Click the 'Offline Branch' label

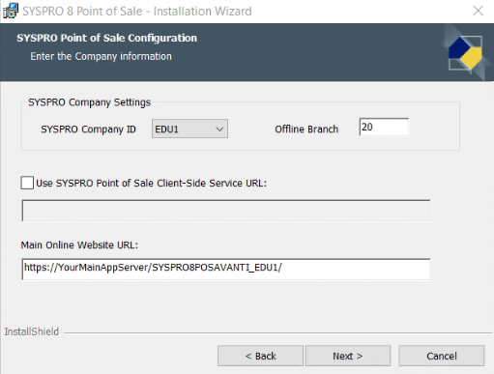306,129
